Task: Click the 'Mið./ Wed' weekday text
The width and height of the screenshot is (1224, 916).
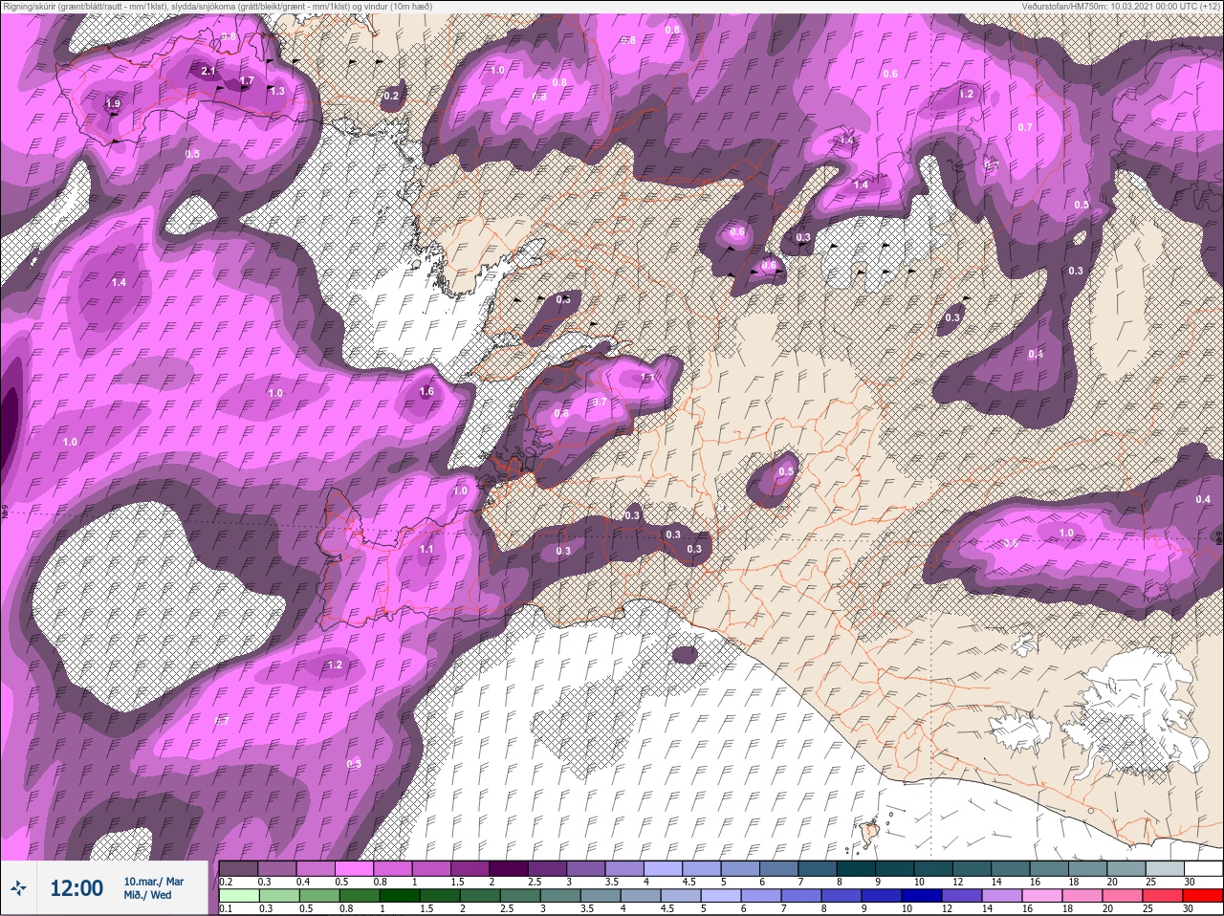Action: (x=147, y=895)
